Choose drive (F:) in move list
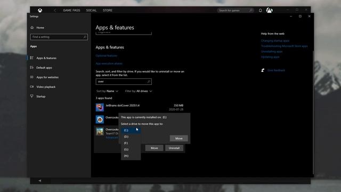The height and width of the screenshot is (192, 341). tap(131, 143)
